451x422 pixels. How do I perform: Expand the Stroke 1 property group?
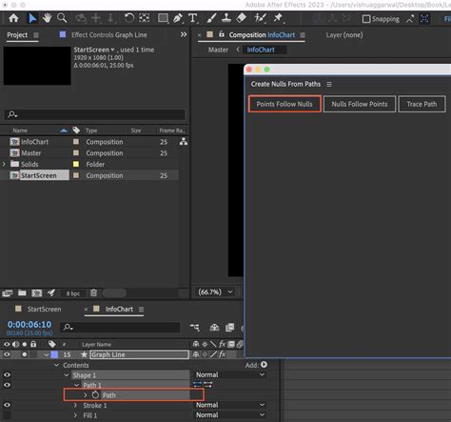[x=75, y=406]
